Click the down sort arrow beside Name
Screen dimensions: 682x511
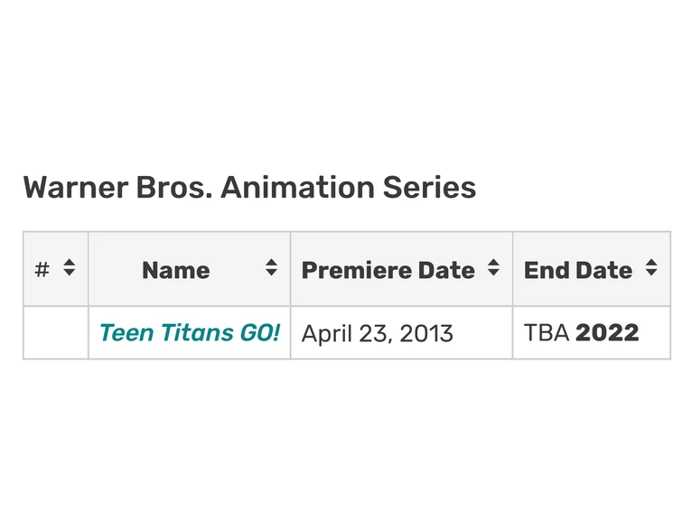pyautogui.click(x=271, y=273)
